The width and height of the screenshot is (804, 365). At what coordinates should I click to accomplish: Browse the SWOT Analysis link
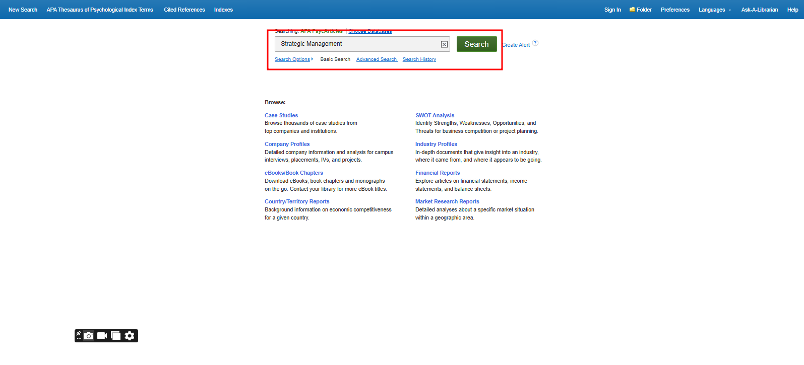tap(435, 115)
